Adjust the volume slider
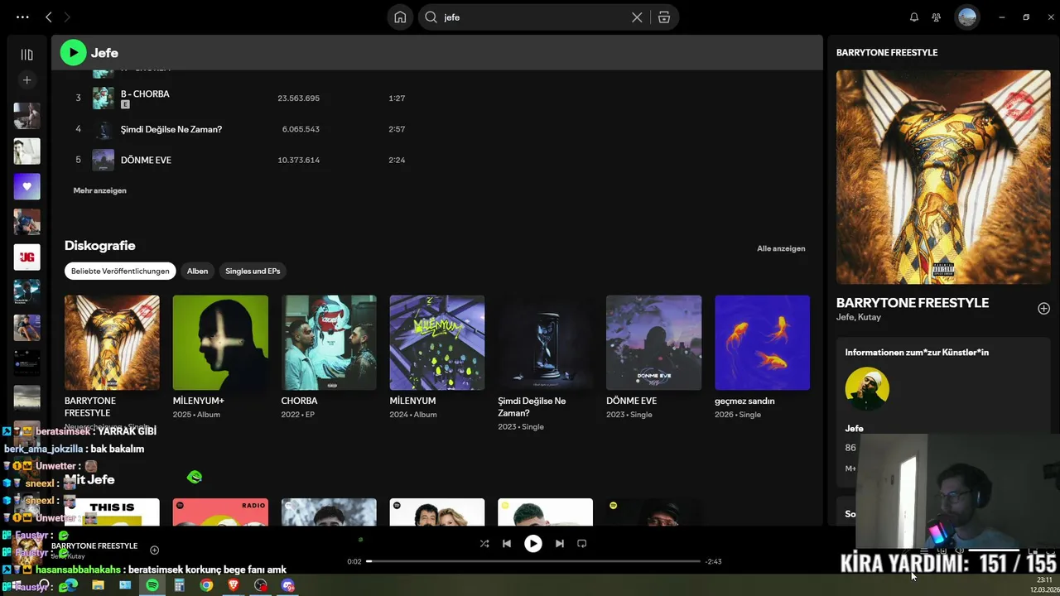1060x596 pixels. pos(994,550)
